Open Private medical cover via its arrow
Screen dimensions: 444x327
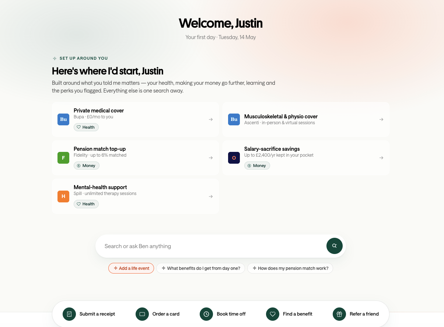tap(211, 119)
